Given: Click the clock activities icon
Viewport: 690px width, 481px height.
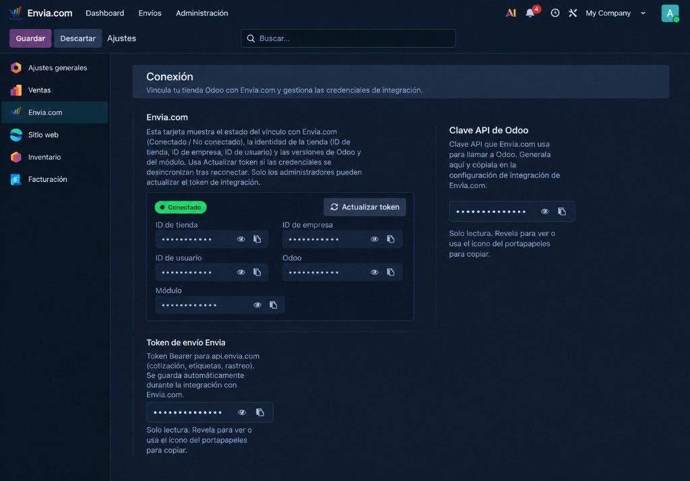Looking at the screenshot, I should point(555,13).
